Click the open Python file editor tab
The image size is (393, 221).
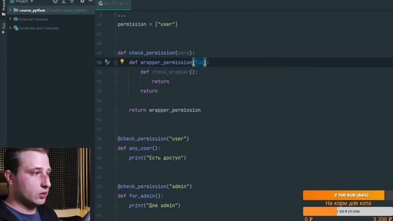pos(113,4)
